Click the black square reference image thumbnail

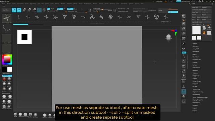pyautogui.click(x=25, y=37)
